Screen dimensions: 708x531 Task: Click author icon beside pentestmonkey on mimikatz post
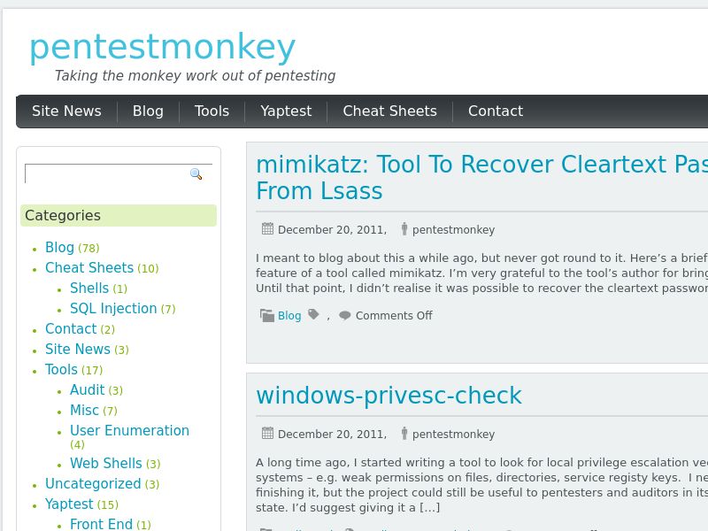[404, 229]
